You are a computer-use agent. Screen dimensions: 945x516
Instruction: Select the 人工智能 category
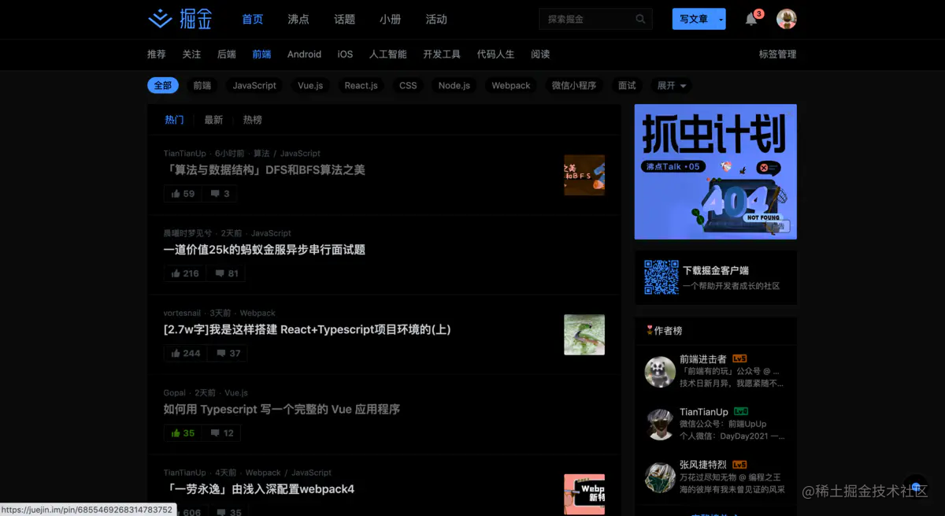388,54
